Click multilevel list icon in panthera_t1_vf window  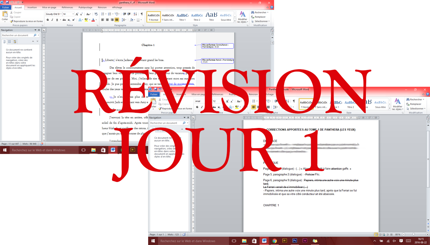(x=117, y=14)
